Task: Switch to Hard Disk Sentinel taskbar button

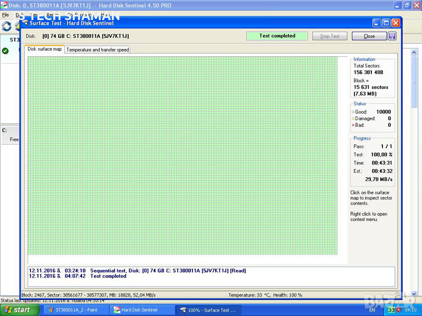Action: (x=142, y=310)
